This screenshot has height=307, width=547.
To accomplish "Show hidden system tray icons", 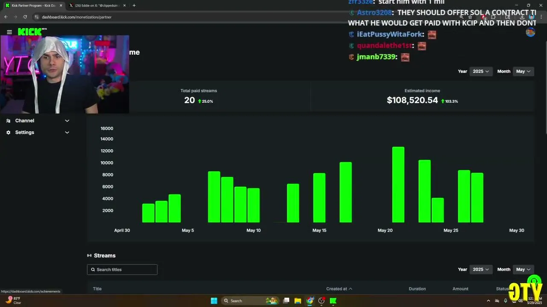I will 488,301.
